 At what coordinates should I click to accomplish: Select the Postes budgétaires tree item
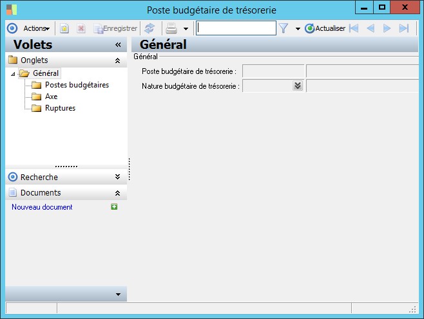[x=77, y=85]
